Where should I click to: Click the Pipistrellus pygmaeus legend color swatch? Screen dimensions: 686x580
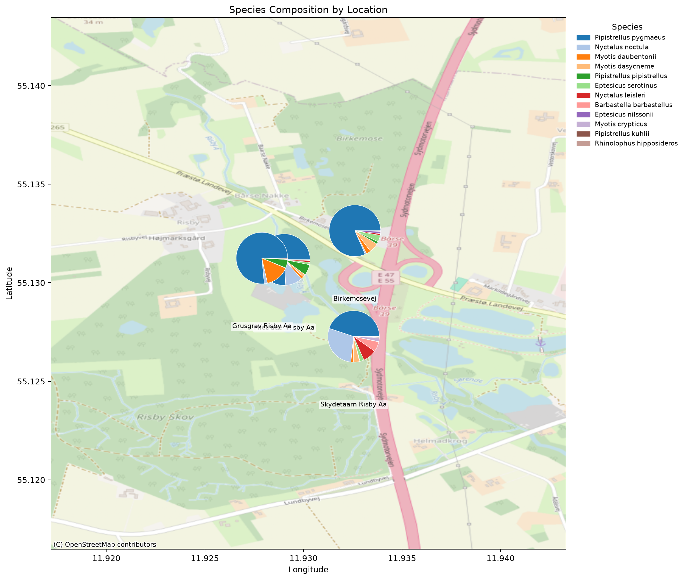click(x=583, y=38)
